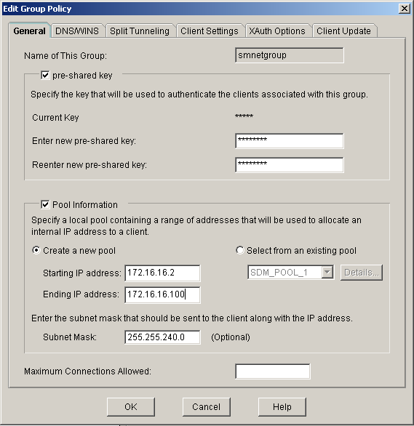Toggle the Pool Information checkbox
The height and width of the screenshot is (426, 414).
(x=45, y=204)
